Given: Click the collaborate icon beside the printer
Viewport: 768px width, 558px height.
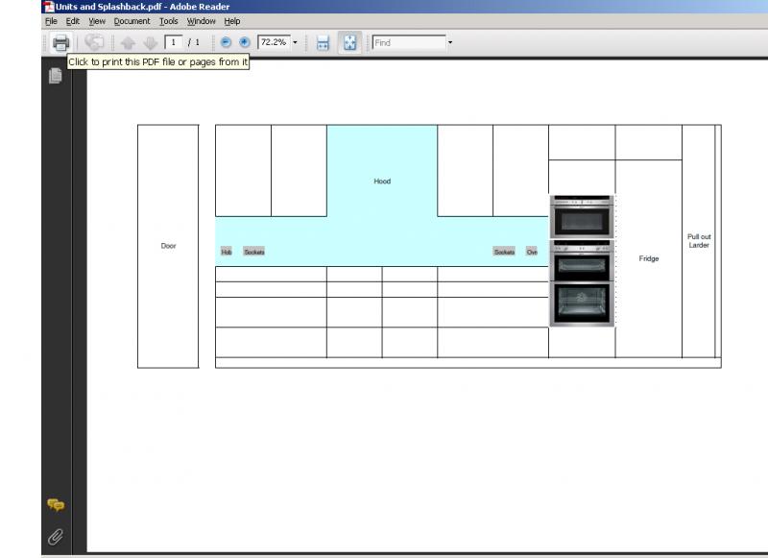Looking at the screenshot, I should (x=94, y=42).
